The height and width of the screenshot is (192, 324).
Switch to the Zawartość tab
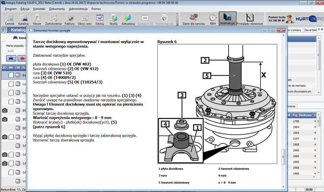(310, 30)
